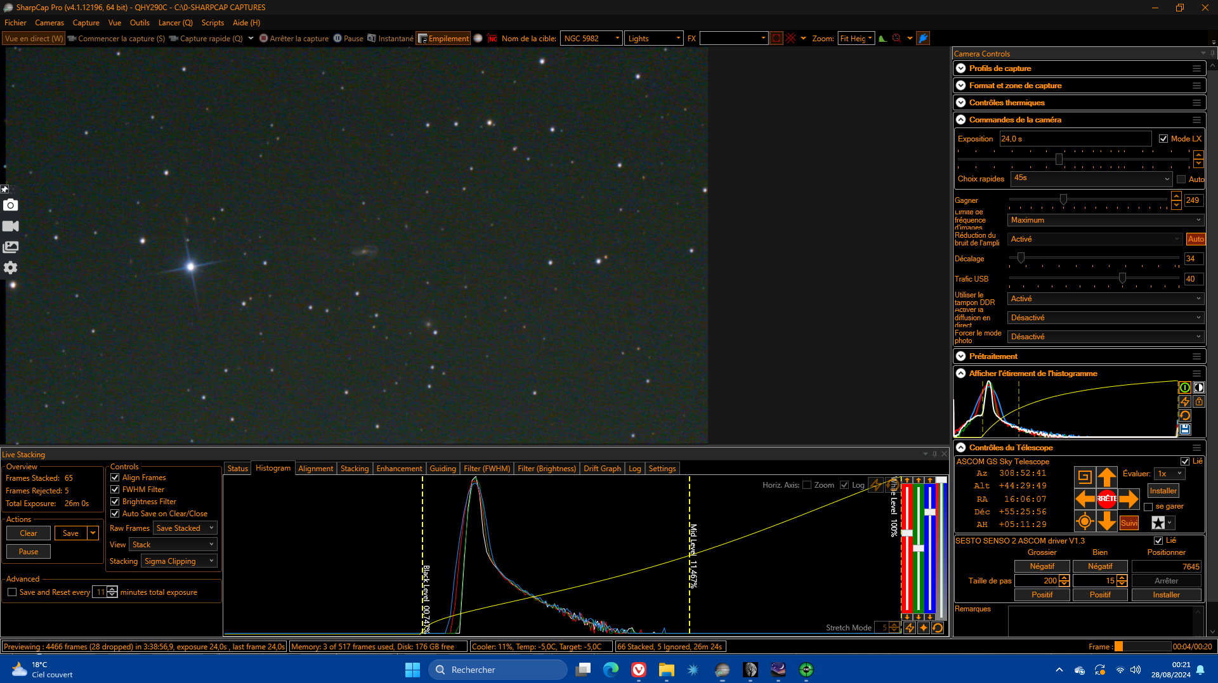
Task: Open the Zoom Fit Height dropdown
Action: pyautogui.click(x=856, y=39)
